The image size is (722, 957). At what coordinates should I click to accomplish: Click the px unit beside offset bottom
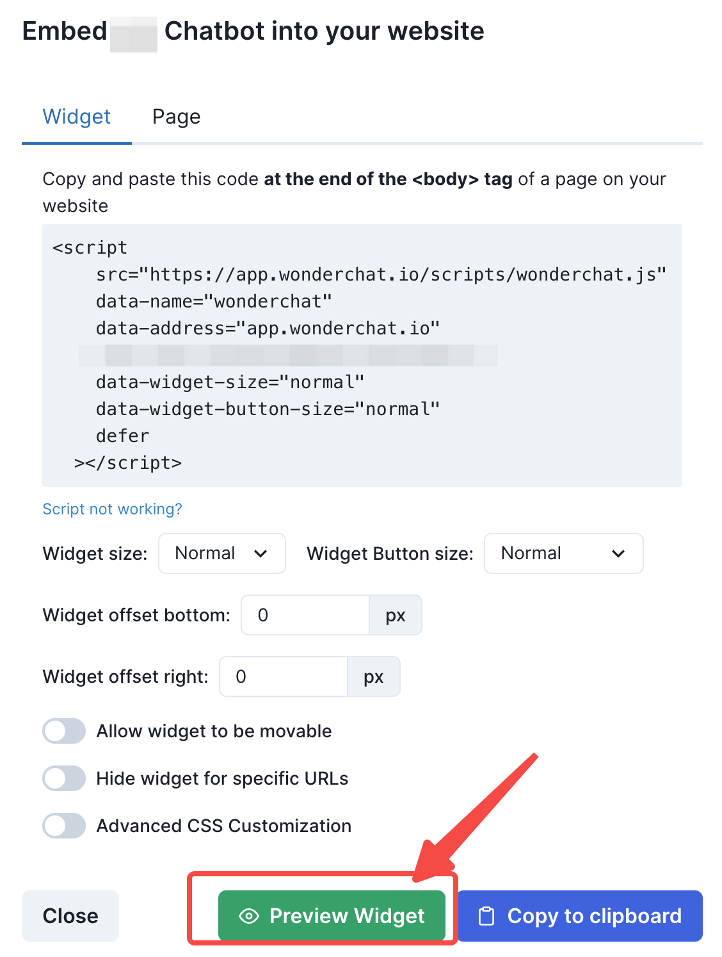[396, 615]
